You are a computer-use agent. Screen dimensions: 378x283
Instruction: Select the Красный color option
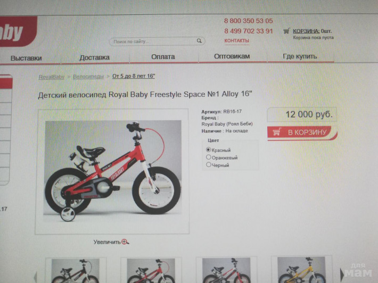[x=209, y=149]
